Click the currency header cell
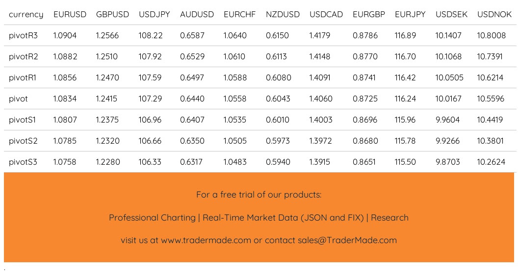 coord(26,14)
